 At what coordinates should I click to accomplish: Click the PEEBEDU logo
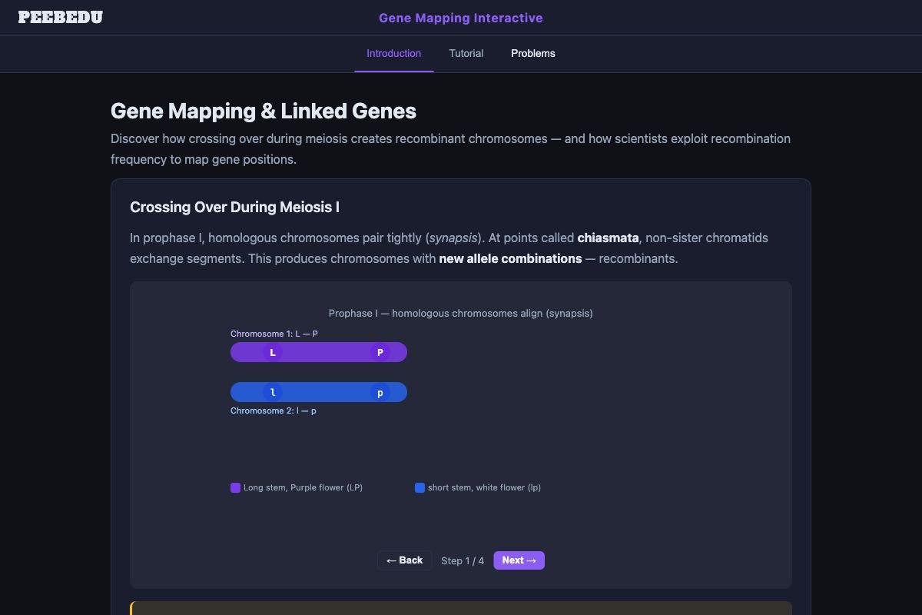[61, 17]
